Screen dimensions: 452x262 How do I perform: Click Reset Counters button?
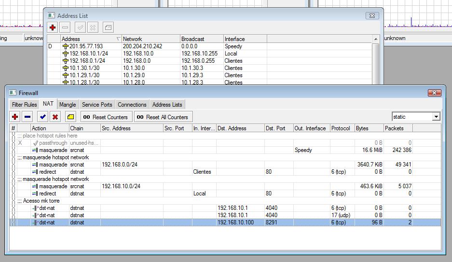point(107,117)
